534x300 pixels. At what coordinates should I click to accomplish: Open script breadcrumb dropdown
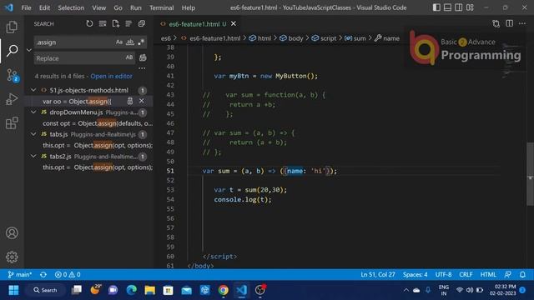pos(324,38)
